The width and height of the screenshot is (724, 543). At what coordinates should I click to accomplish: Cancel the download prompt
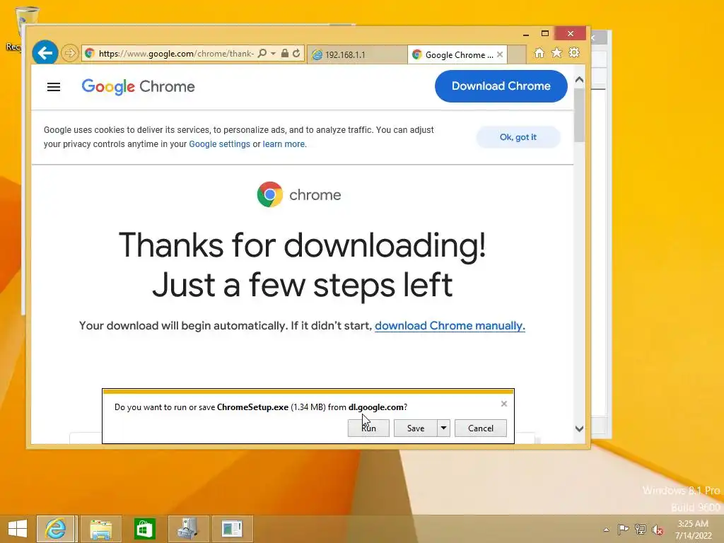(x=481, y=428)
